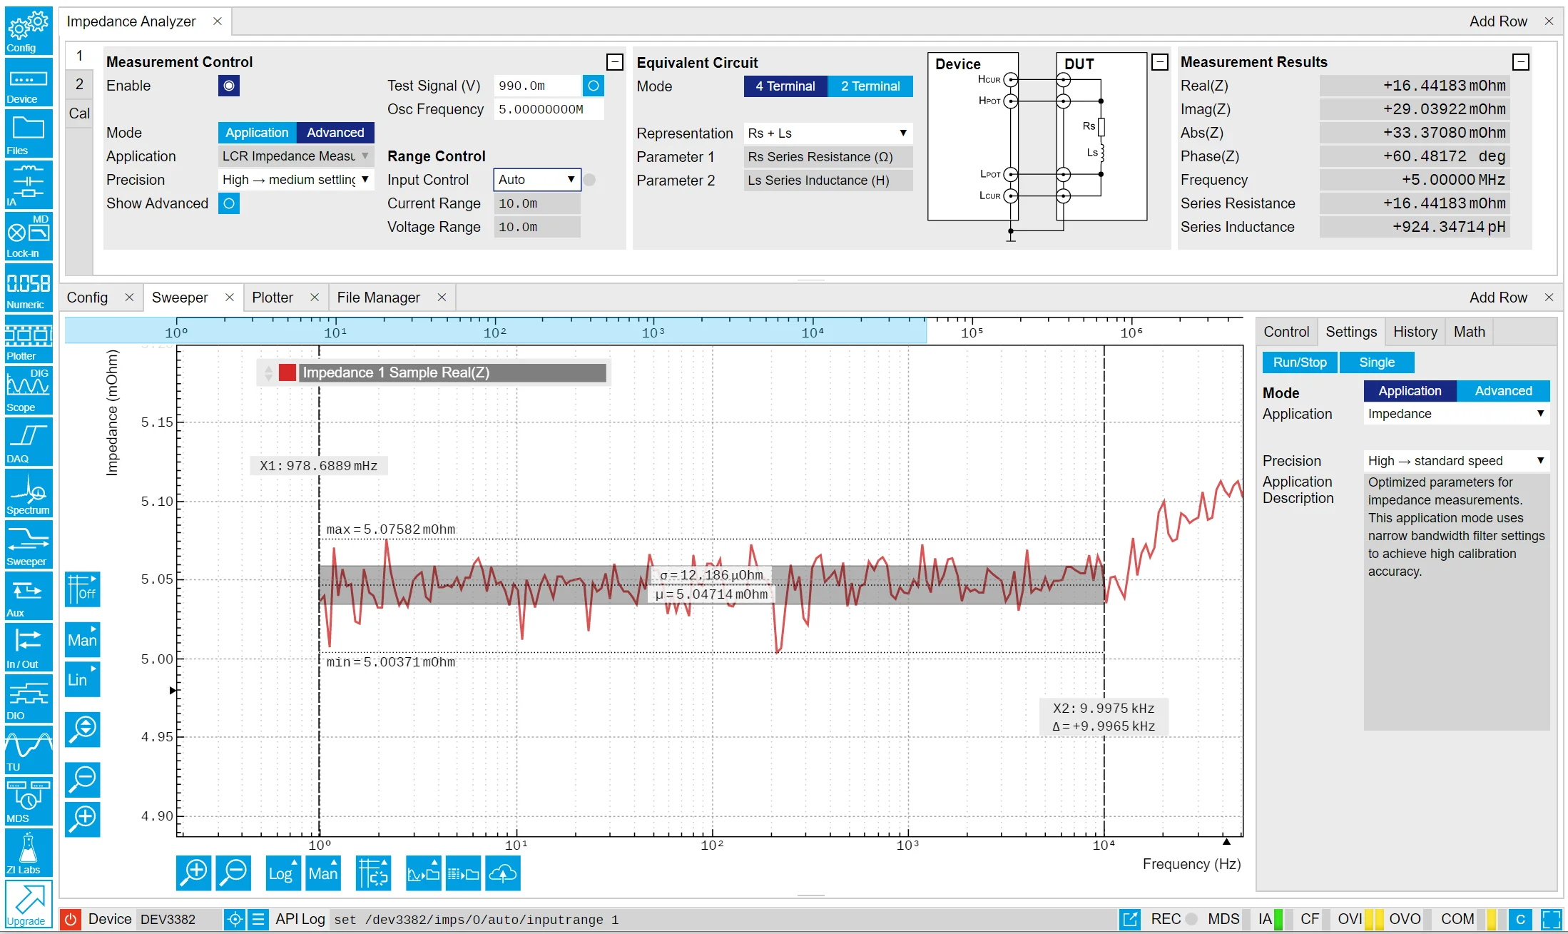Open the Input Control Auto dropdown
This screenshot has height=934, width=1568.
[x=537, y=180]
